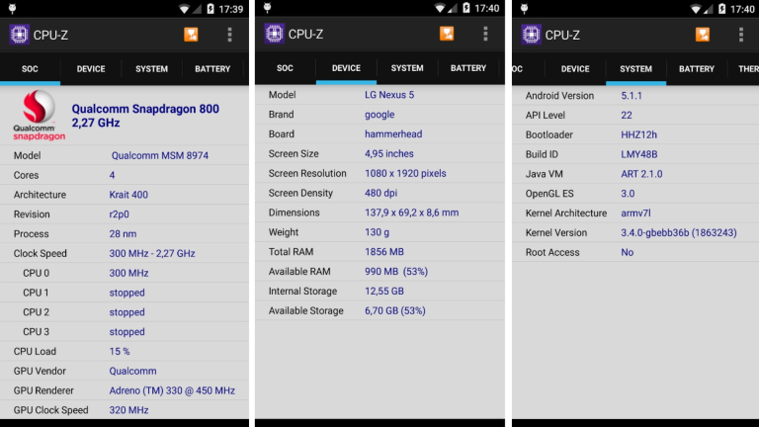Switch to the BATTERY tab in the left screen
This screenshot has width=759, height=427.
pos(212,69)
